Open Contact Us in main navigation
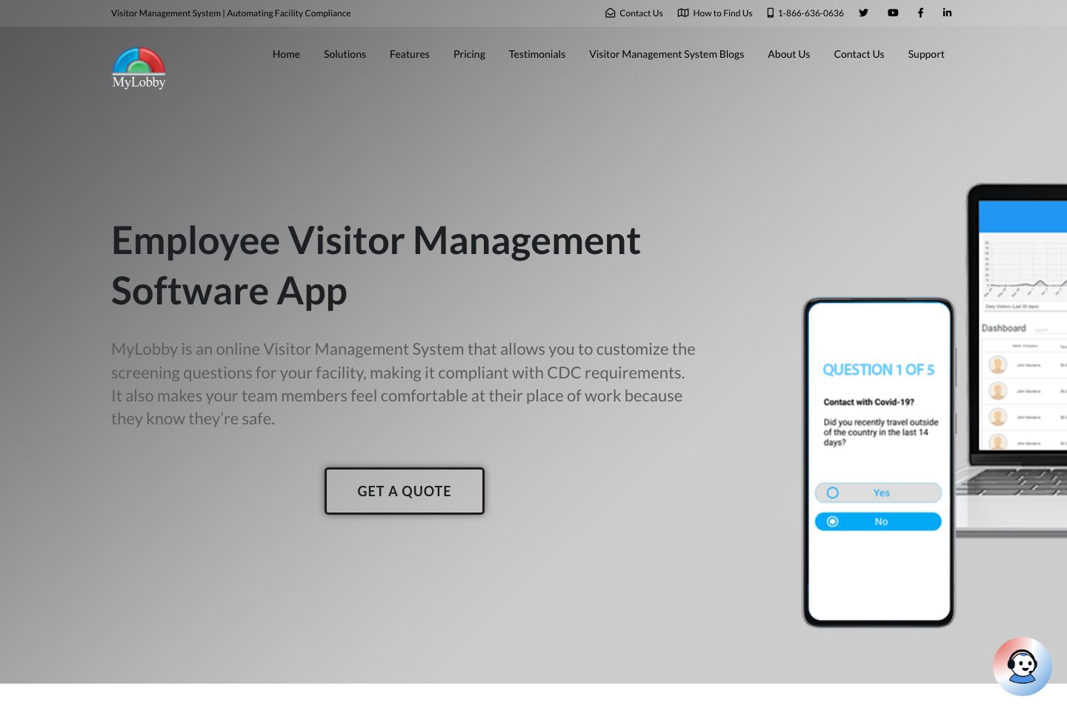 pos(859,54)
